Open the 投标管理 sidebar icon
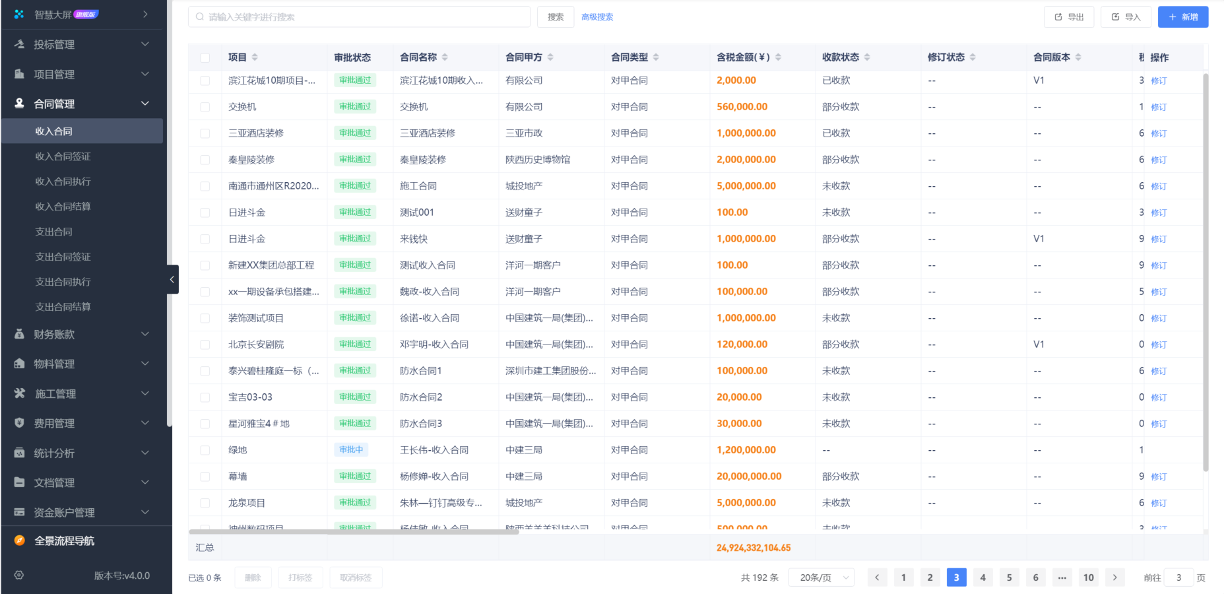Image resolution: width=1224 pixels, height=594 pixels. click(x=18, y=44)
